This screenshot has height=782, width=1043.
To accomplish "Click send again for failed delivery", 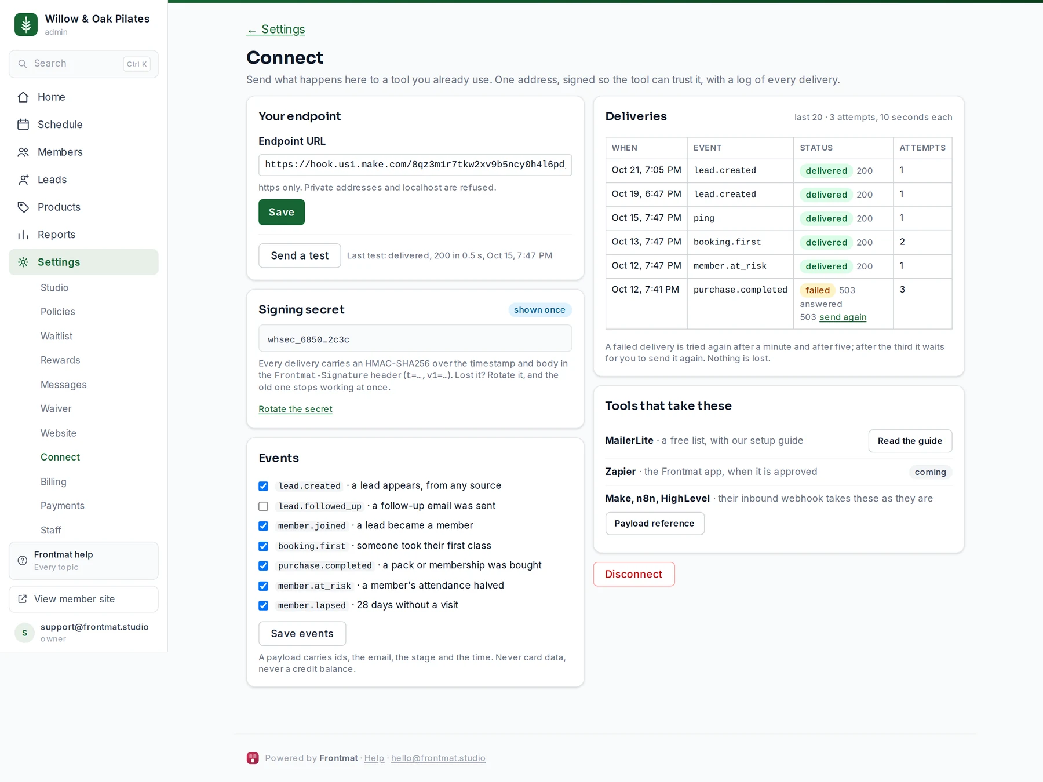I will (x=843, y=317).
